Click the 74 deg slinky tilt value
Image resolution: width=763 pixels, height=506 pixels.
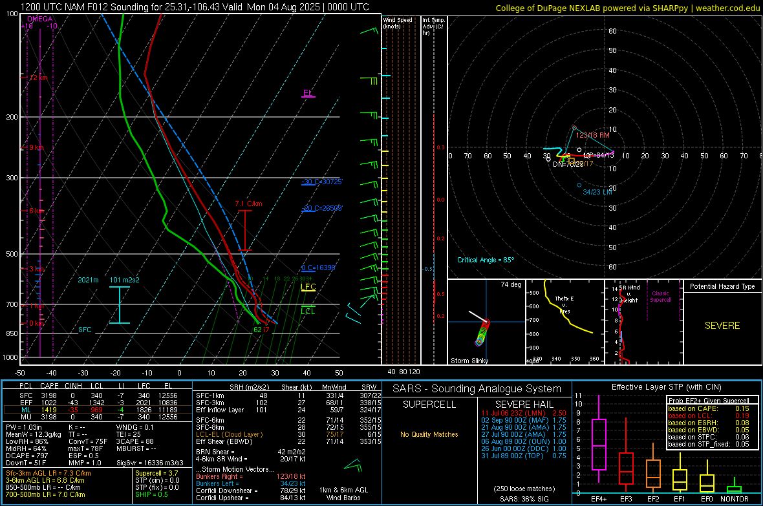511,284
